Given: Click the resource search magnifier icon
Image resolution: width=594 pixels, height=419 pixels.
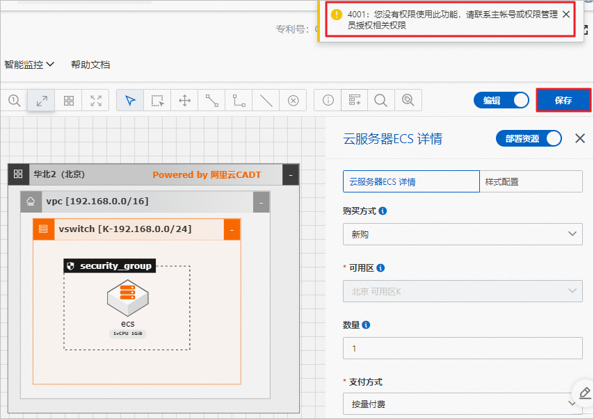Looking at the screenshot, I should (408, 100).
